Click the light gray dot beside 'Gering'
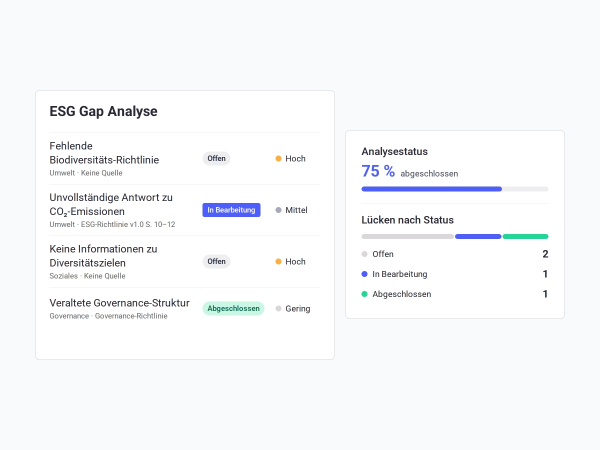 pos(278,308)
